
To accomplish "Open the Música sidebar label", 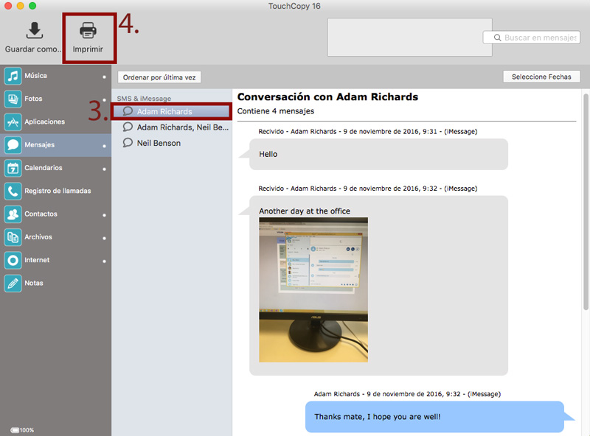I will click(35, 76).
